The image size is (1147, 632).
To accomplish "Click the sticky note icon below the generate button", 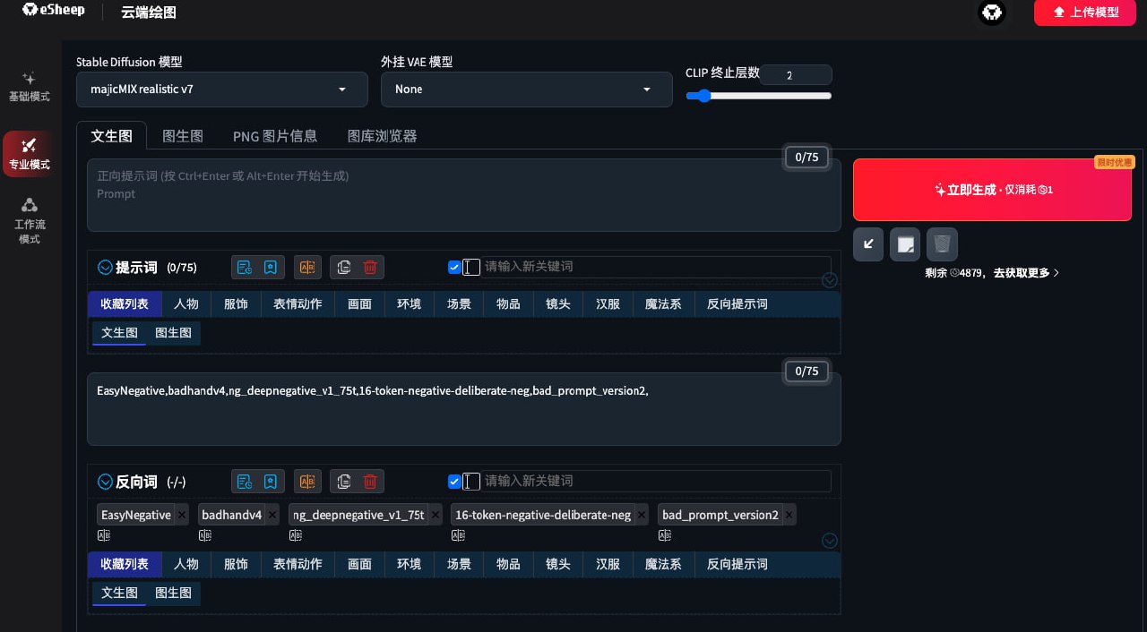I will pos(905,243).
